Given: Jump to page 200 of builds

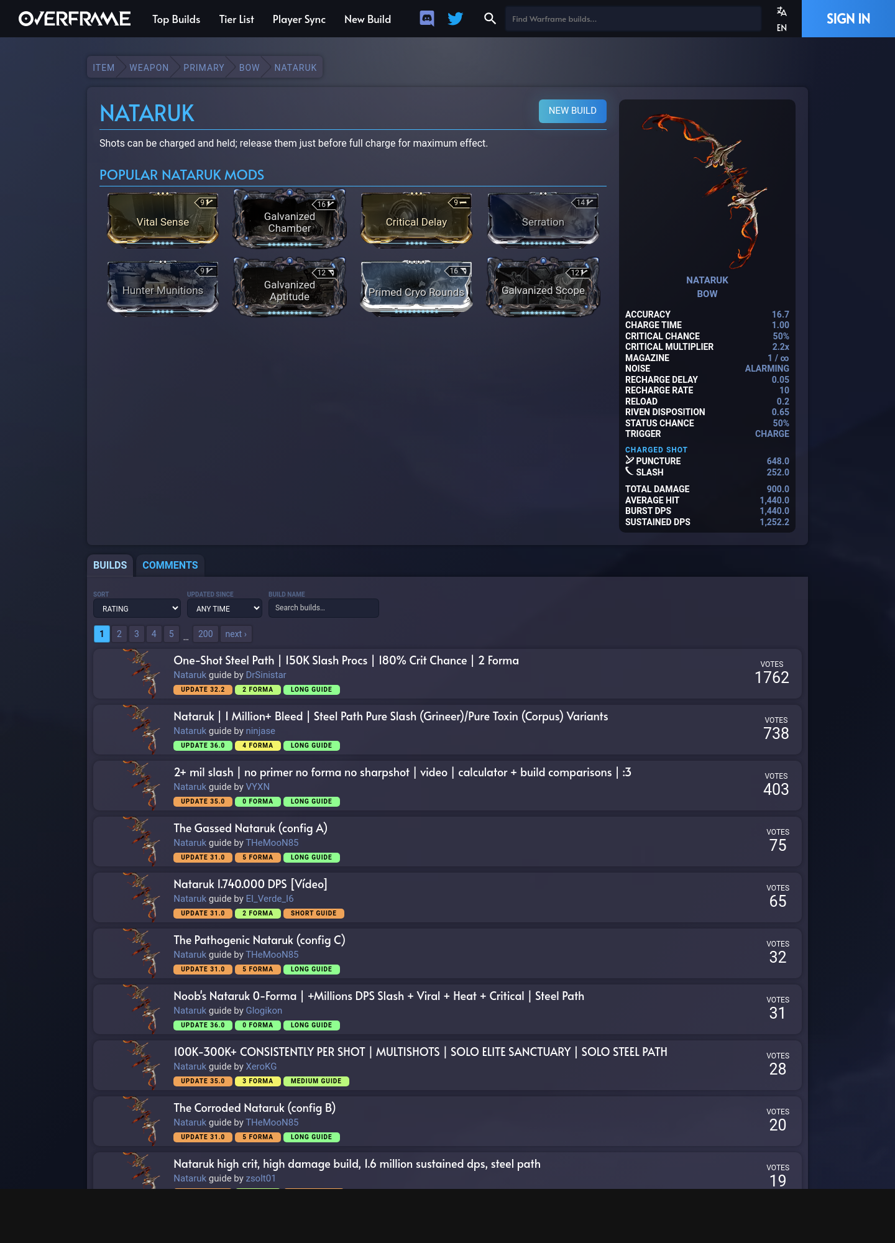Looking at the screenshot, I should tap(206, 634).
